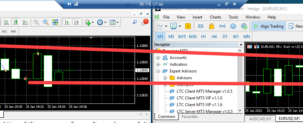Open View menu in MetaTrader 5
The image size is (303, 123).
181,17
